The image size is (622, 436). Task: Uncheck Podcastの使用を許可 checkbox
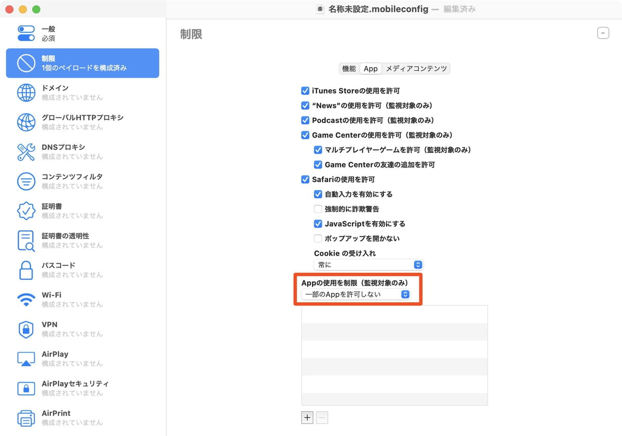[x=305, y=120]
